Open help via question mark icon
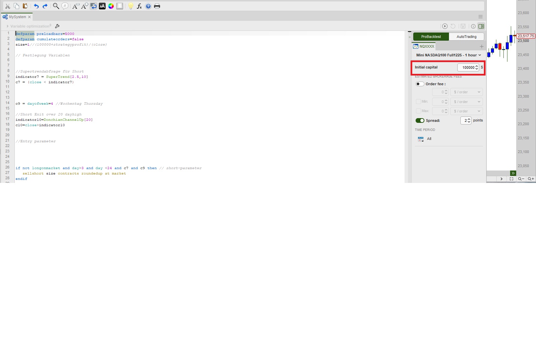 (148, 6)
